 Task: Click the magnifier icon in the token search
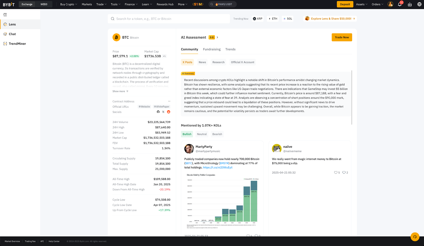(x=113, y=19)
